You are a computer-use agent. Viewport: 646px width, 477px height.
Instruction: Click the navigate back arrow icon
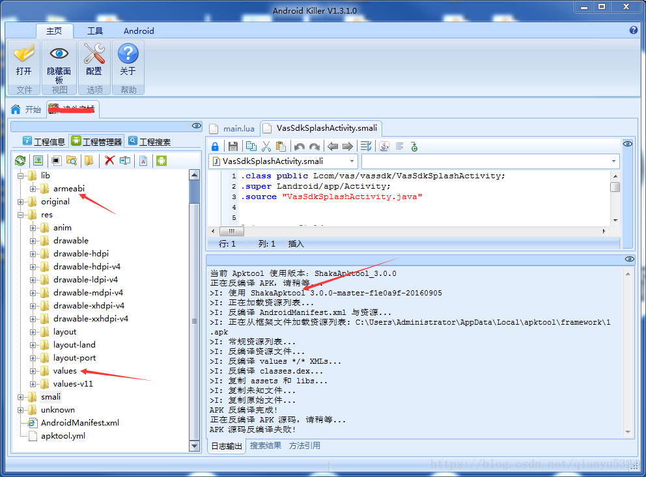tap(333, 146)
